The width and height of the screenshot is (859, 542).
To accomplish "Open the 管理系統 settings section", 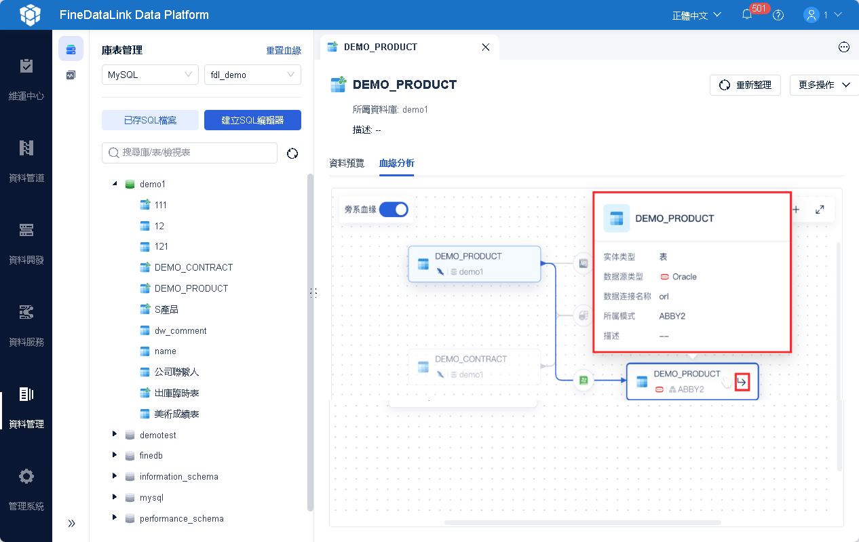I will pos(26,490).
